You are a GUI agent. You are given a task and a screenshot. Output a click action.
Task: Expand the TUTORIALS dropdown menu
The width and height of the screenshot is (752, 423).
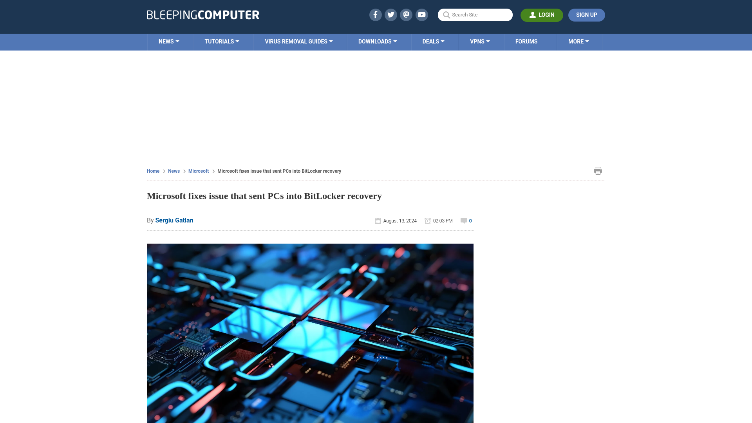tap(222, 41)
